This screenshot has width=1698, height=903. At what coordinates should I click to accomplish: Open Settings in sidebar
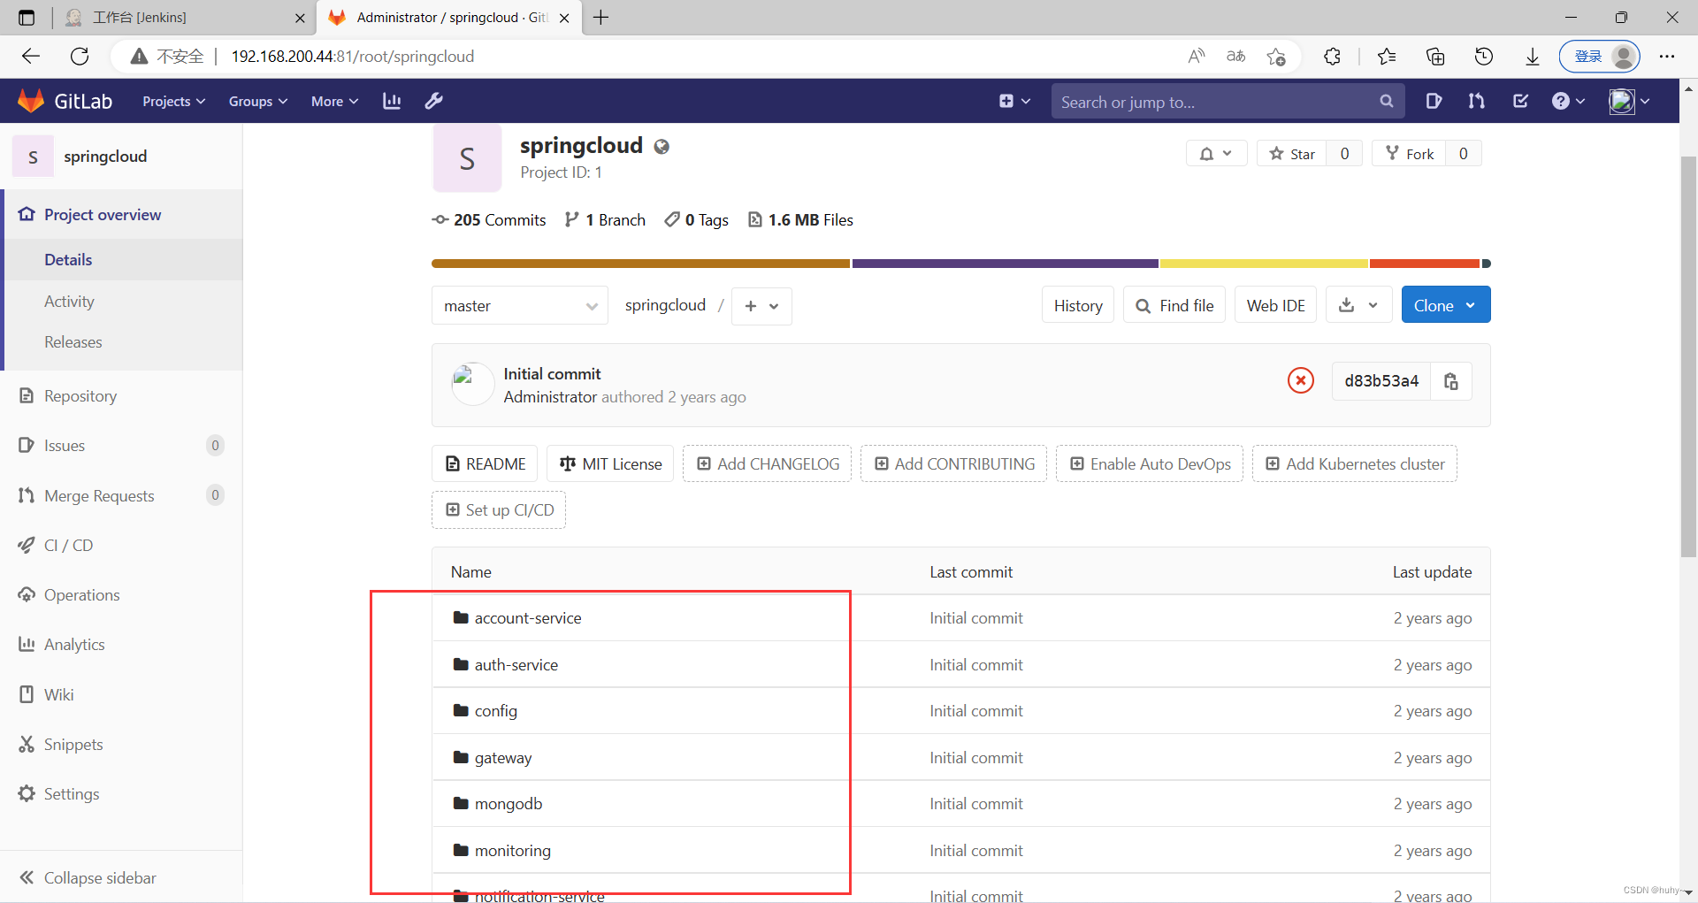tap(71, 794)
